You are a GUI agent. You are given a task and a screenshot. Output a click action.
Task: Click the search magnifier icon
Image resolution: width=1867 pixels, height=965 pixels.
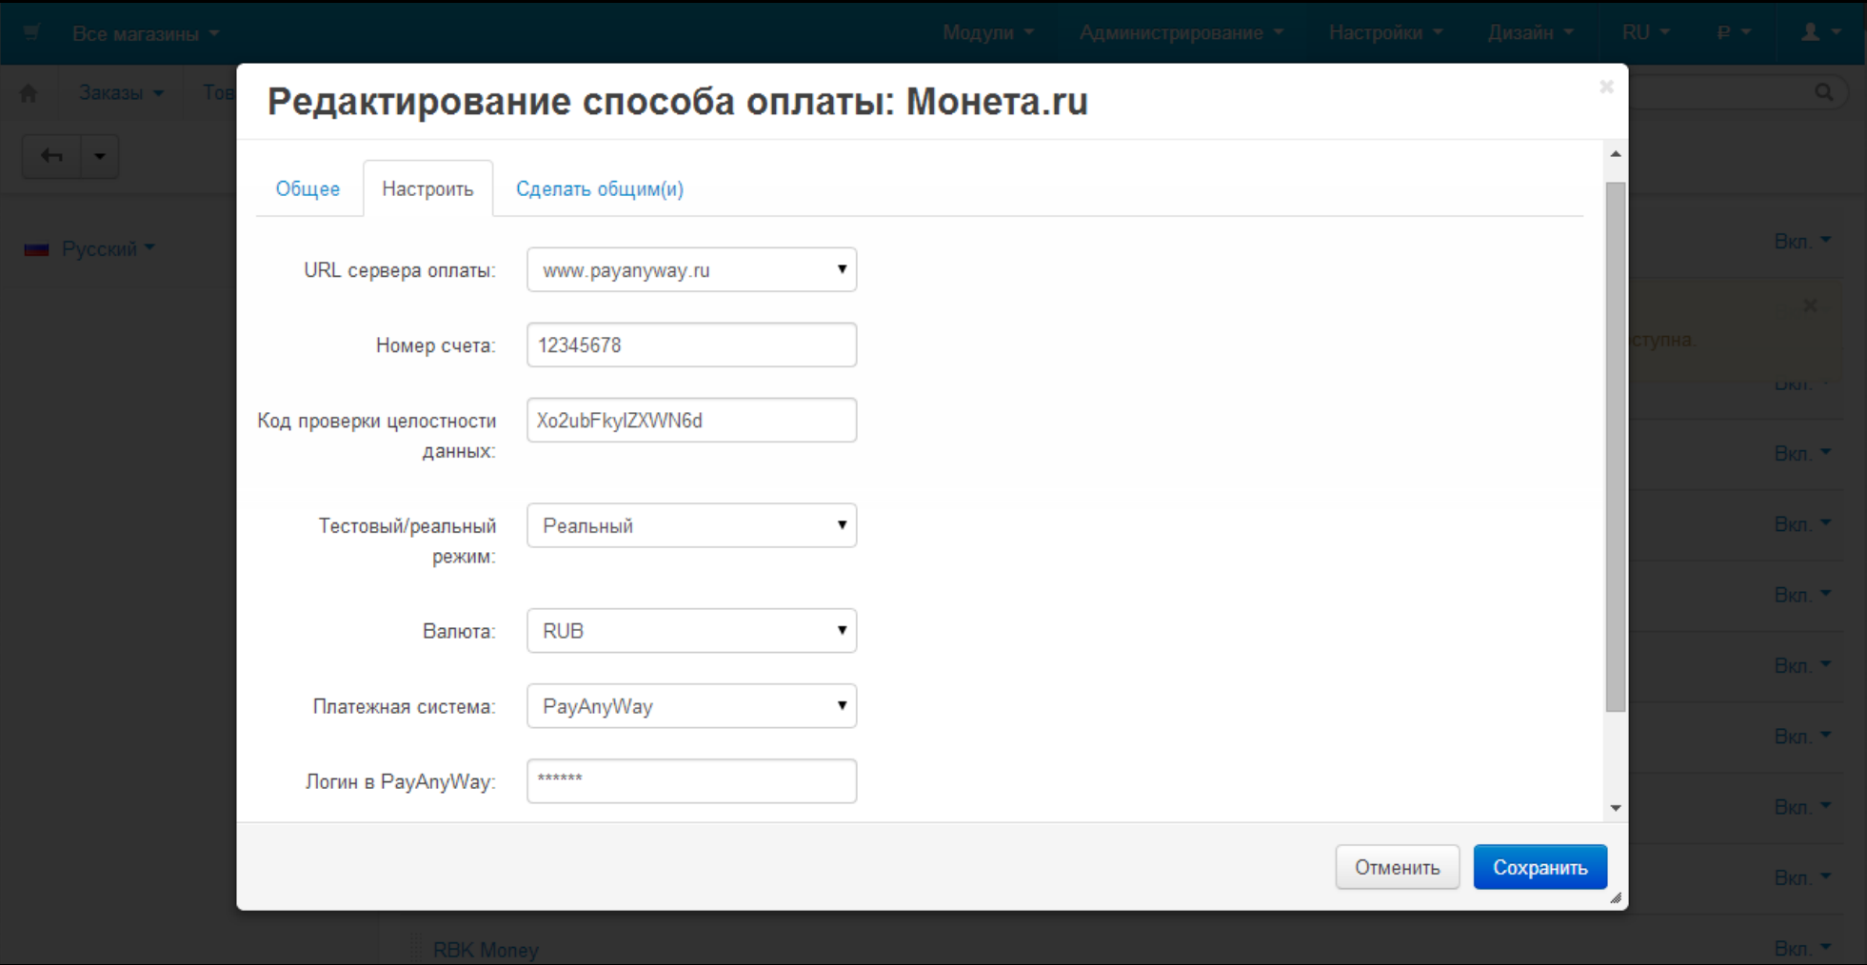(x=1824, y=92)
